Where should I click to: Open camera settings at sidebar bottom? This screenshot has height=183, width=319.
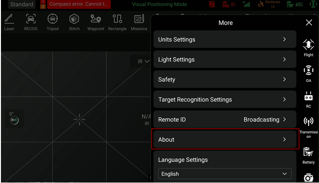[x=308, y=177]
